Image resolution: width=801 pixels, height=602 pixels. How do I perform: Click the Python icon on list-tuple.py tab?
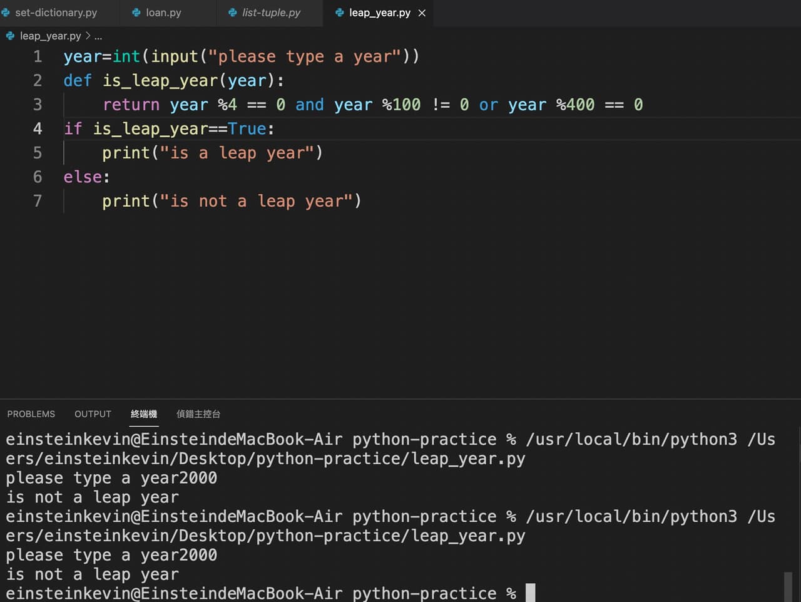click(233, 13)
